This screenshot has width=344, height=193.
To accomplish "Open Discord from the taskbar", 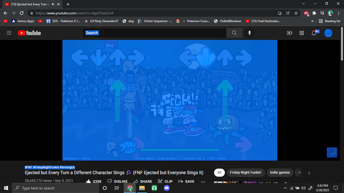I will [167, 188].
